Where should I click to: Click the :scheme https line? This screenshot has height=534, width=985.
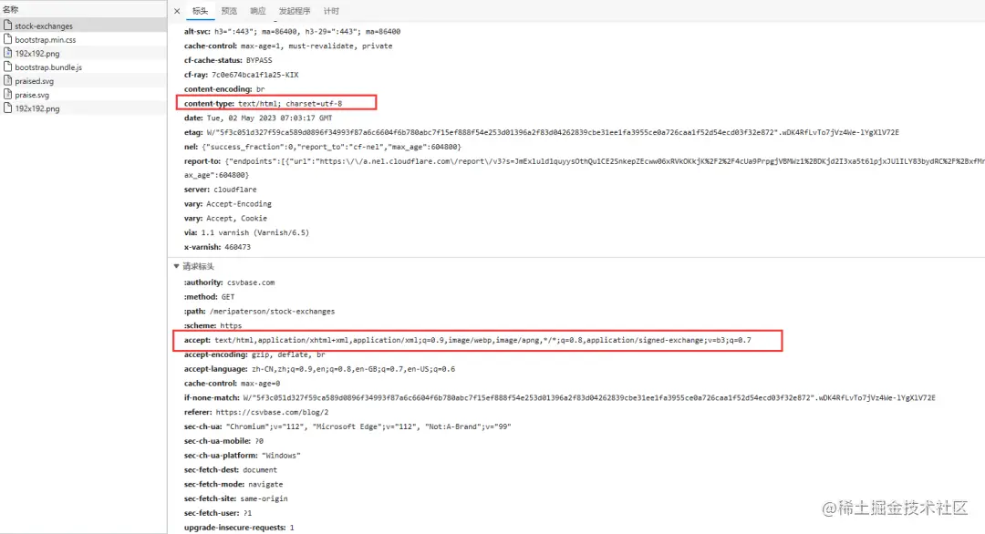(213, 325)
